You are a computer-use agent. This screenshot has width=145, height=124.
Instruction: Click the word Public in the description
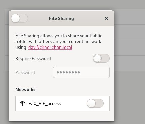click(96, 36)
